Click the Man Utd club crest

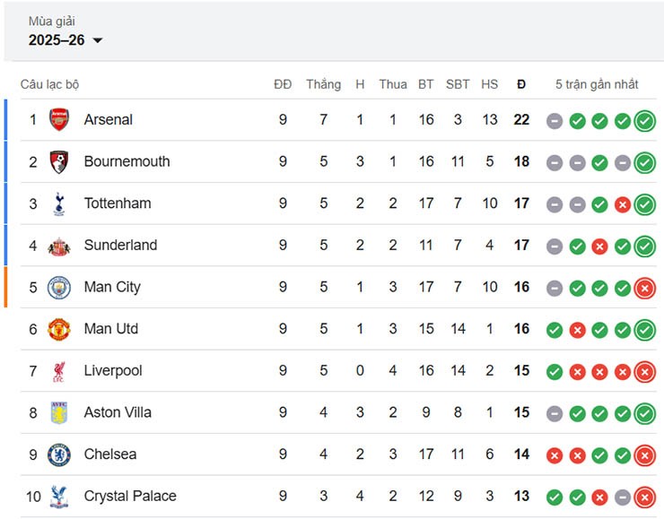pos(59,329)
